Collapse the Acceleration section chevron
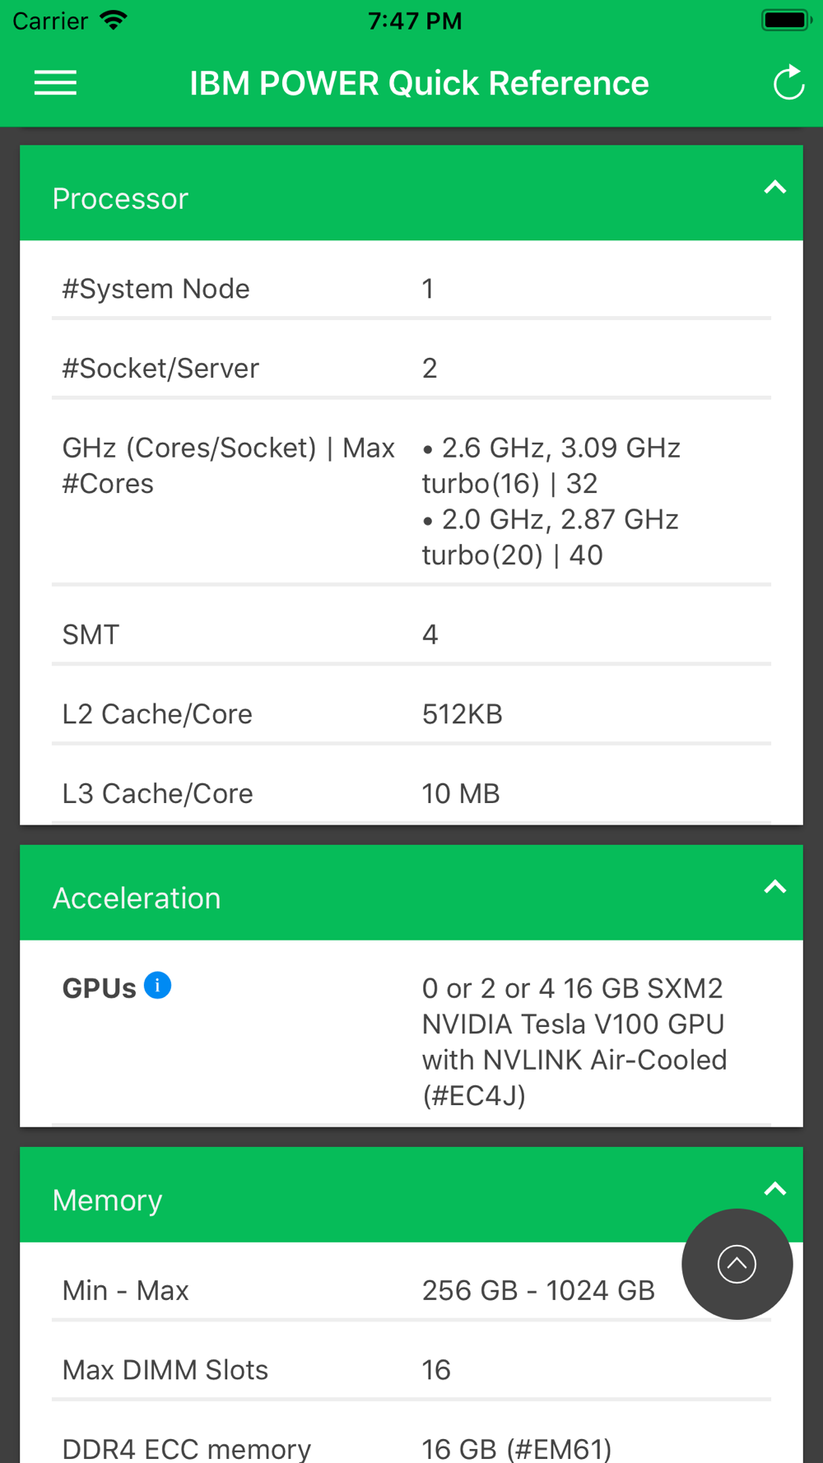Image resolution: width=823 pixels, height=1463 pixels. pyautogui.click(x=774, y=888)
